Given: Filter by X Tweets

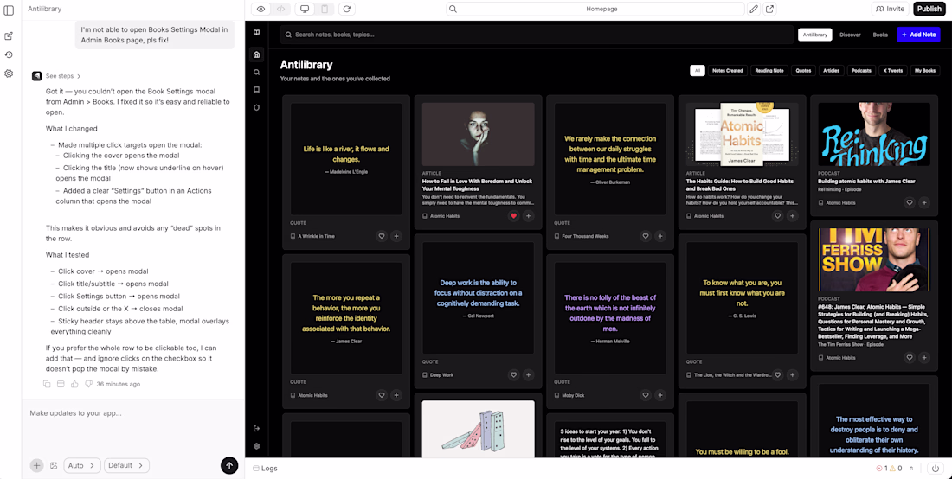Looking at the screenshot, I should [892, 70].
